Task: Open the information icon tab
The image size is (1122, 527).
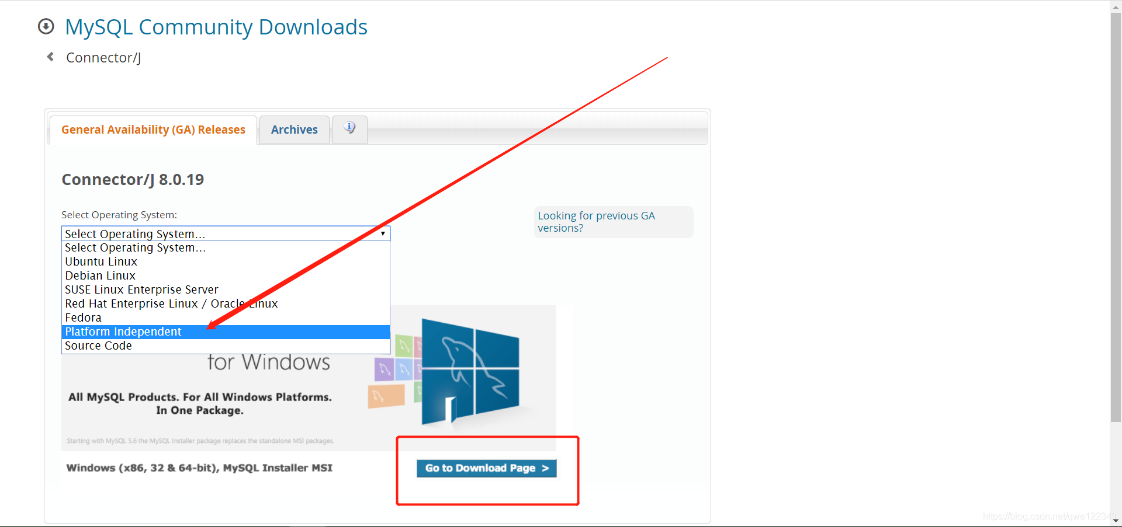Action: point(349,129)
